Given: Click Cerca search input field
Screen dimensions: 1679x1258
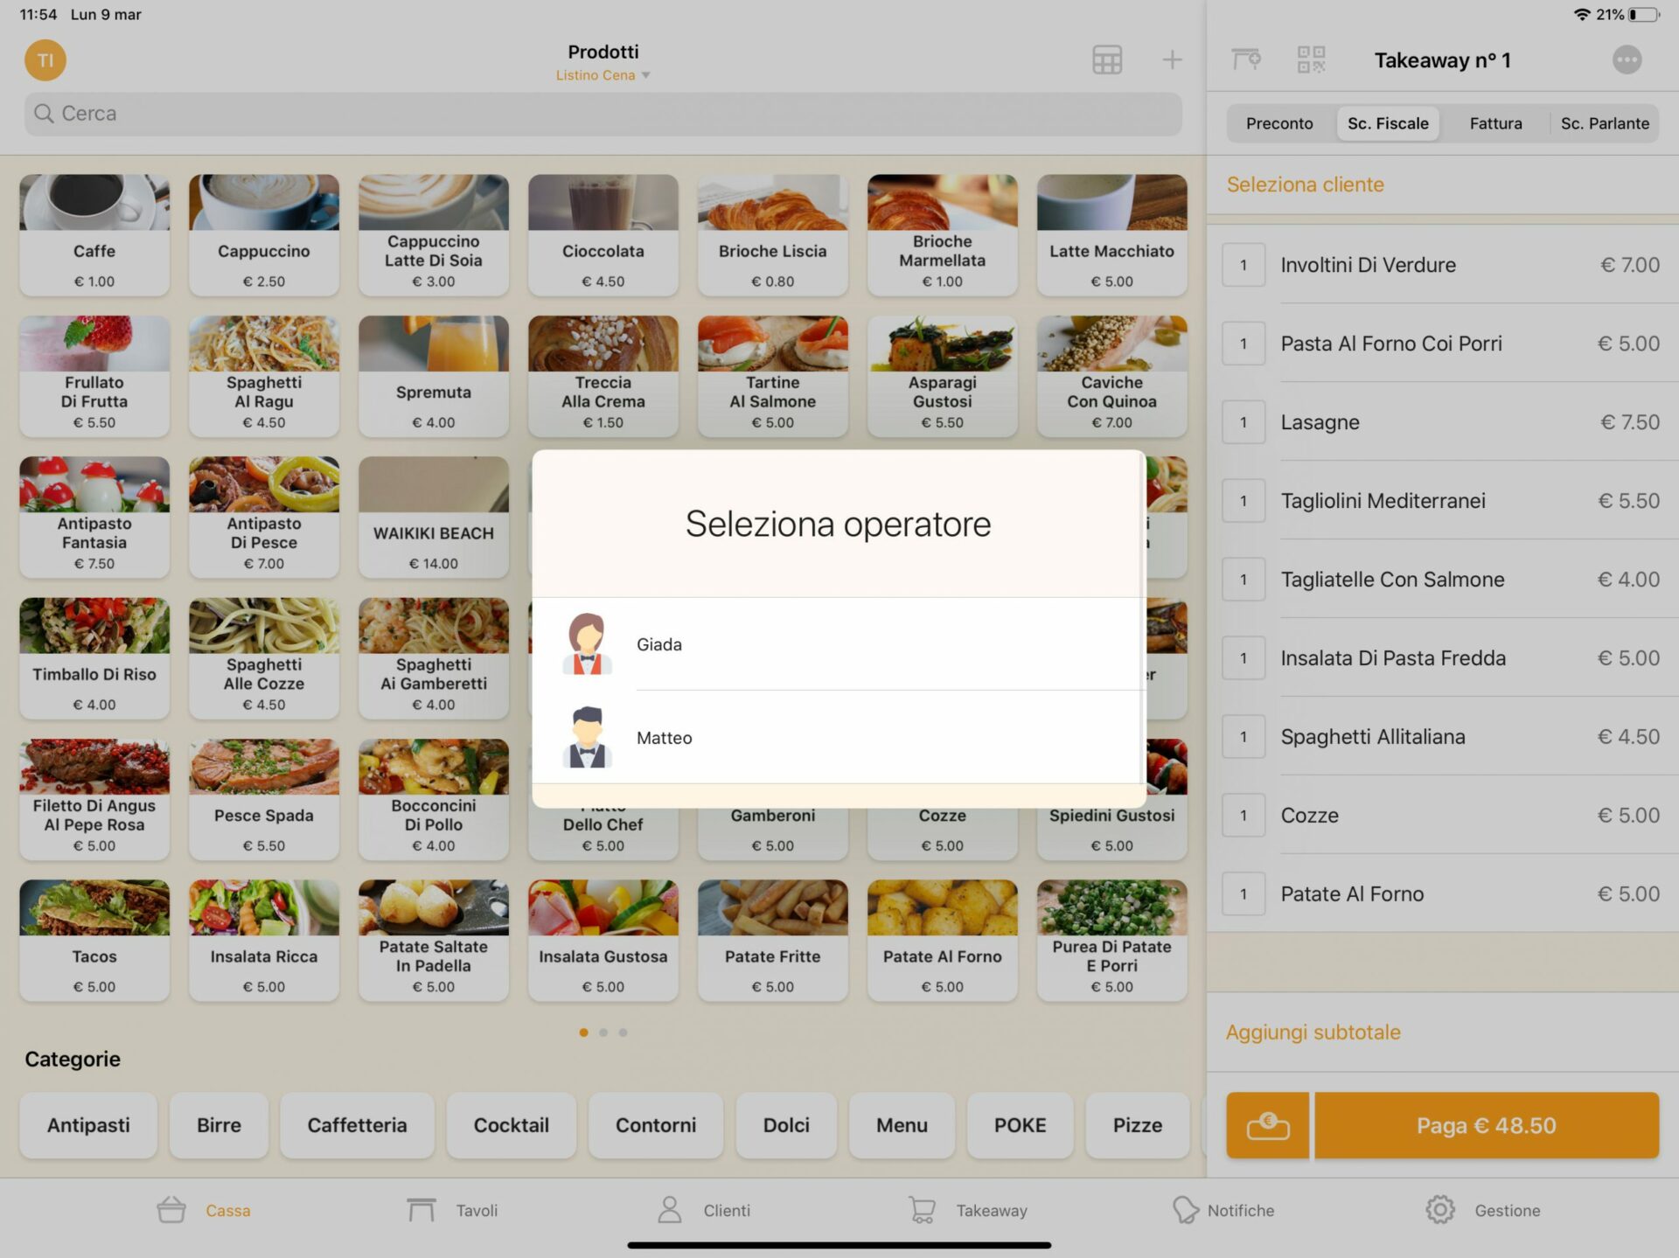Looking at the screenshot, I should tap(602, 112).
